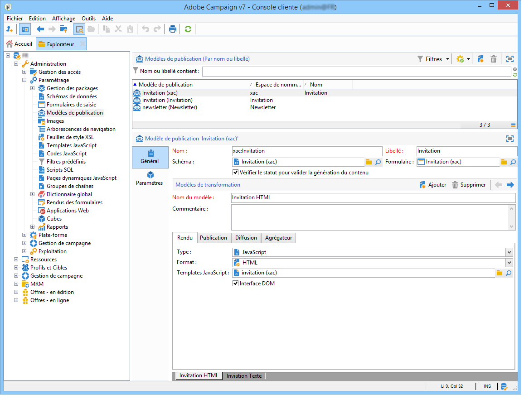Select 'Feuilles de style XSL' in tree
The height and width of the screenshot is (404, 529).
70,138
